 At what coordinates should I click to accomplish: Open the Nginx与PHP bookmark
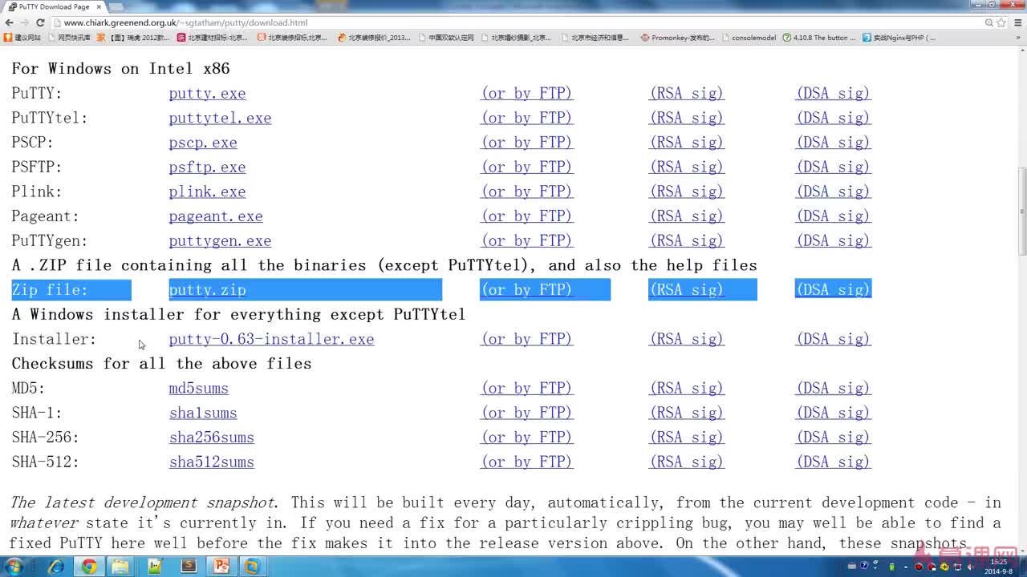click(899, 37)
